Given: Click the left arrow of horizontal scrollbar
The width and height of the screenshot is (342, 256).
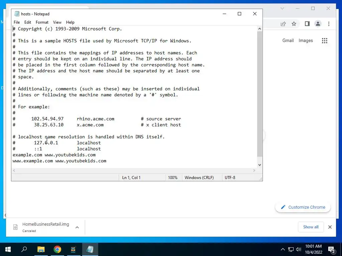Looking at the screenshot, I should coord(14,170).
